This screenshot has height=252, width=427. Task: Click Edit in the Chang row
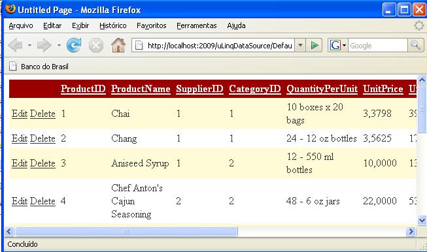pyautogui.click(x=20, y=138)
